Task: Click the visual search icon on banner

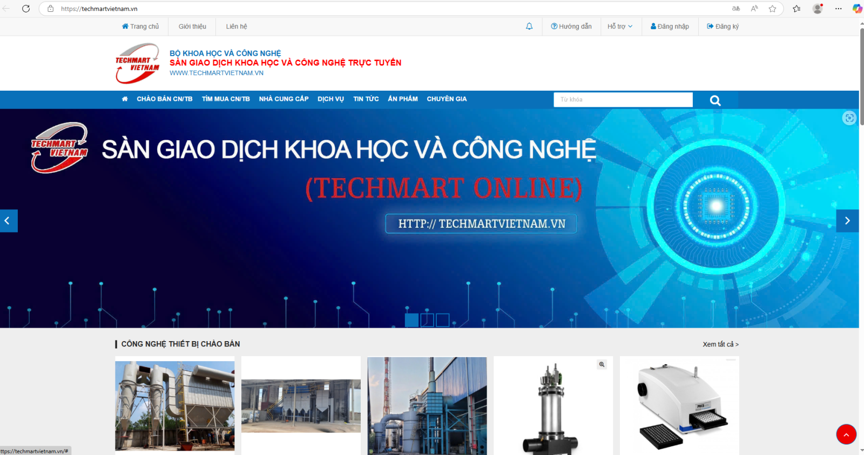Action: point(849,118)
